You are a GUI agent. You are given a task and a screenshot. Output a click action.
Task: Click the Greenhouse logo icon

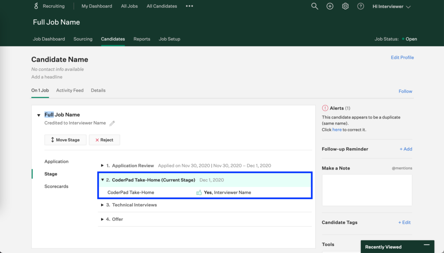35,6
